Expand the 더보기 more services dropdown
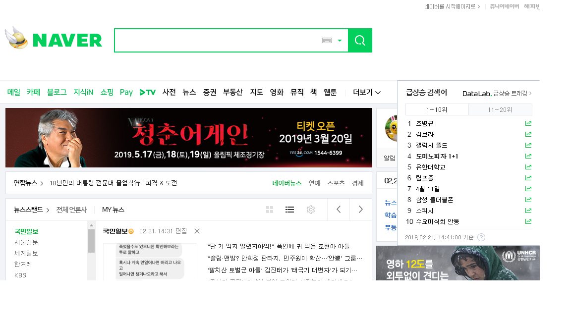The image size is (571, 321). (367, 93)
